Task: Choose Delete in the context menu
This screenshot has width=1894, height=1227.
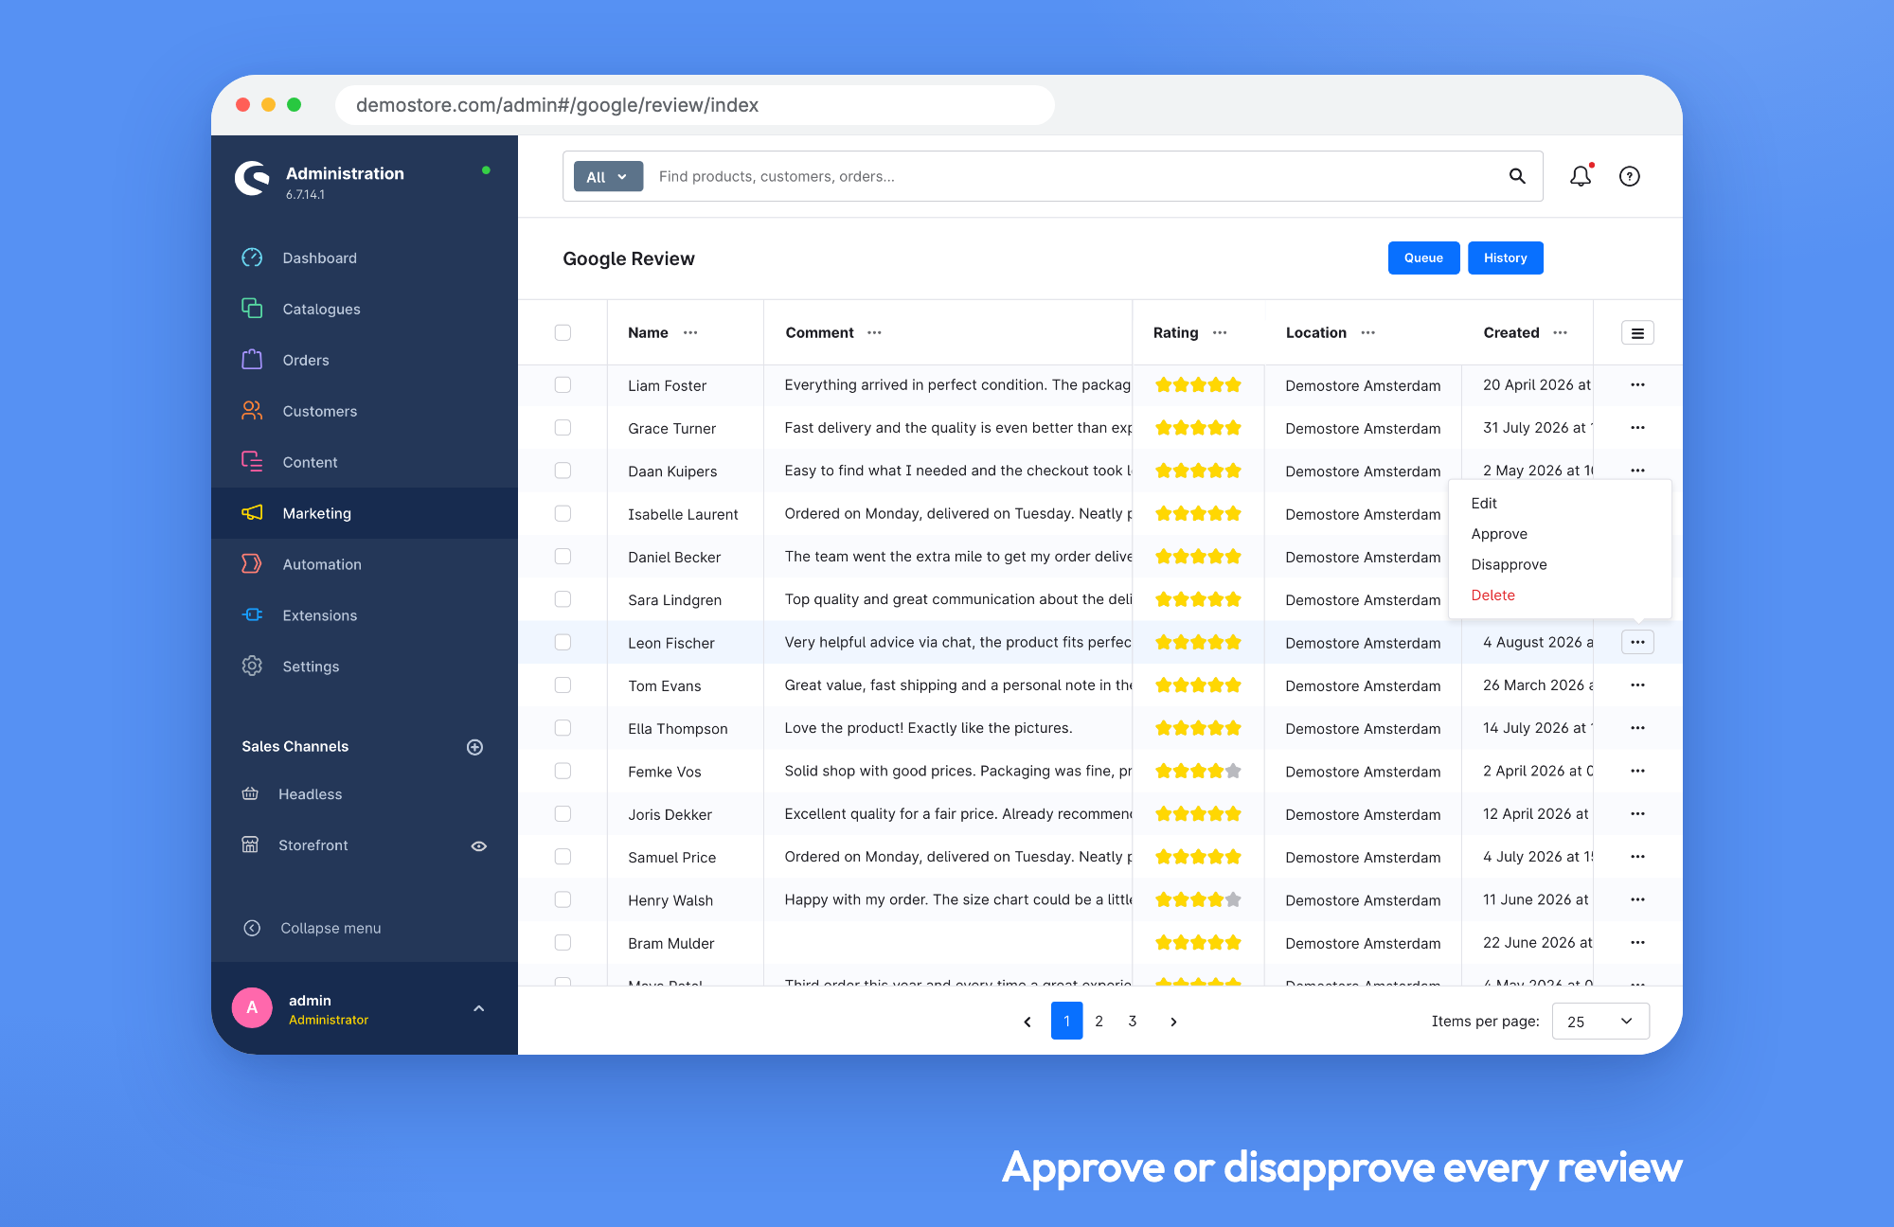Action: (x=1492, y=596)
